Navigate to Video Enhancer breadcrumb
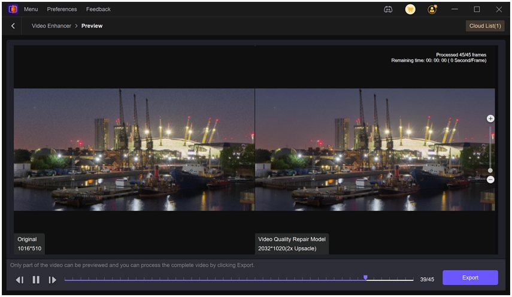Viewport: 512px width, 297px height. pyautogui.click(x=51, y=26)
